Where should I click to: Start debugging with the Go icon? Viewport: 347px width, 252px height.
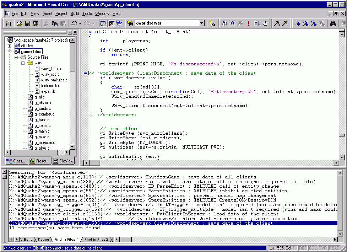click(257, 23)
